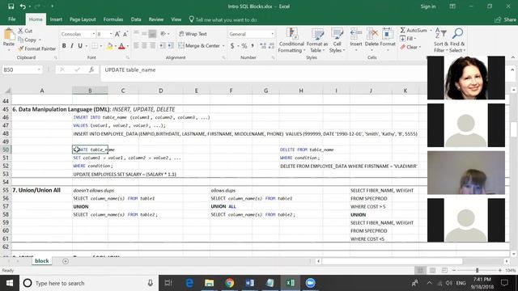The image size is (518, 291).
Task: Apply red font color A
Action: point(121,46)
